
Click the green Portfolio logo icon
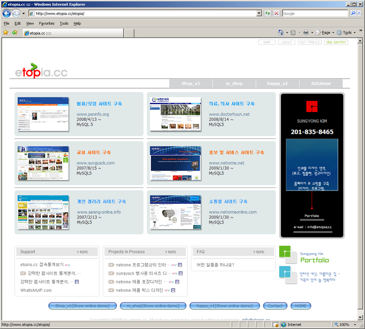[x=288, y=255]
